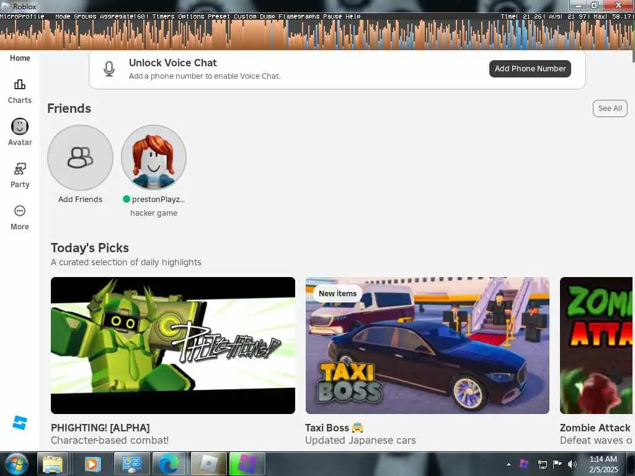The width and height of the screenshot is (635, 476).
Task: Open MicroProfile Timers menu
Action: [163, 17]
